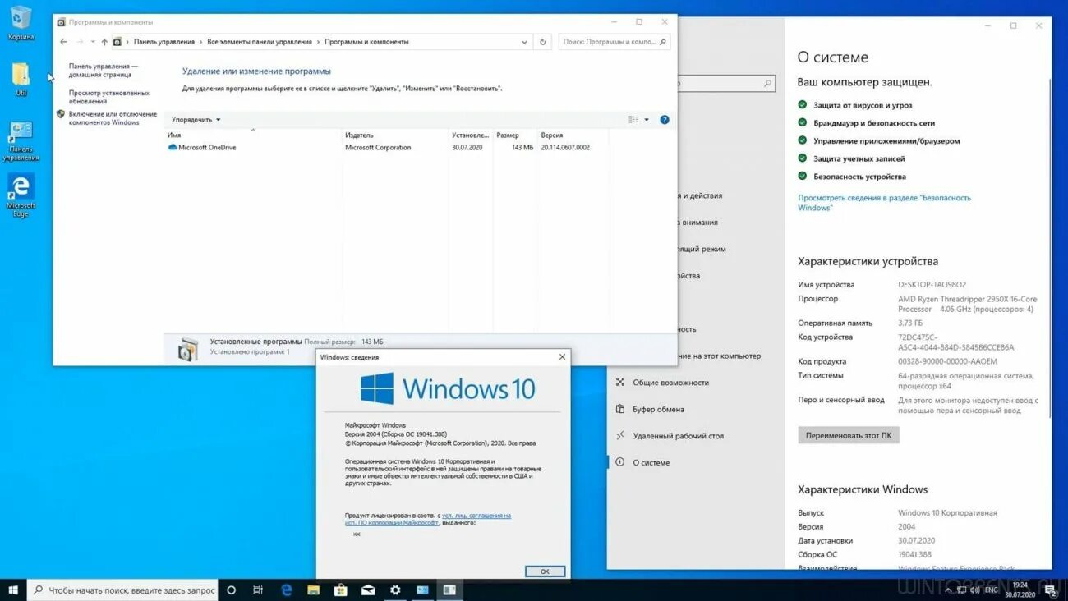Click Панель управления breadcrumb in address bar

pos(164,42)
